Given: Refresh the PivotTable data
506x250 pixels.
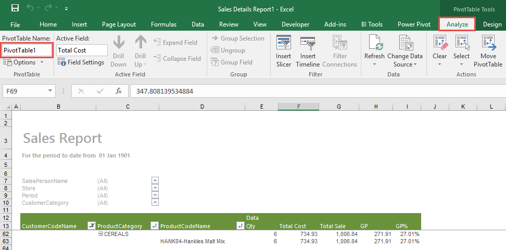Looking at the screenshot, I should pyautogui.click(x=374, y=47).
